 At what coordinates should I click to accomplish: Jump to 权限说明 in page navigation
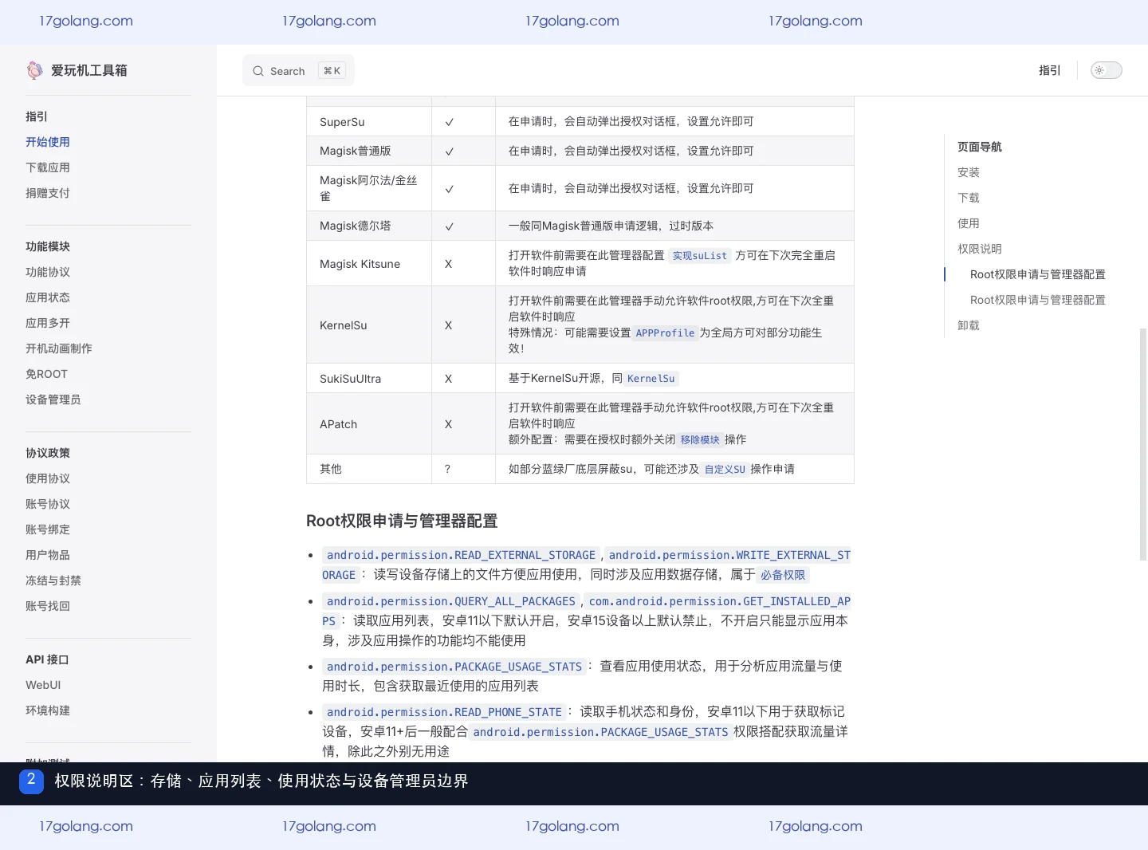[980, 249]
